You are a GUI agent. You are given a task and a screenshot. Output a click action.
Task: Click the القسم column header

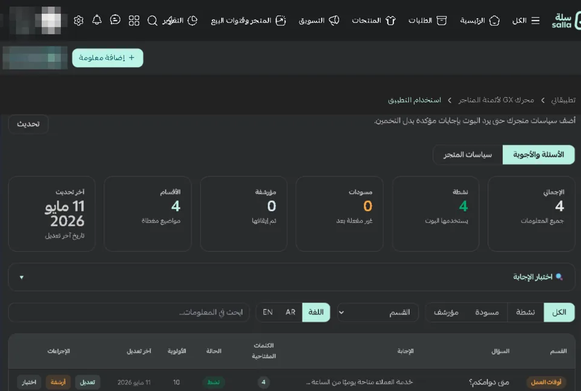pyautogui.click(x=558, y=351)
